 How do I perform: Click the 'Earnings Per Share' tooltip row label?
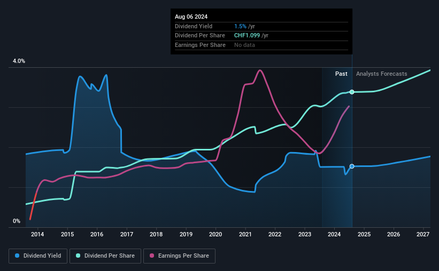coord(200,45)
